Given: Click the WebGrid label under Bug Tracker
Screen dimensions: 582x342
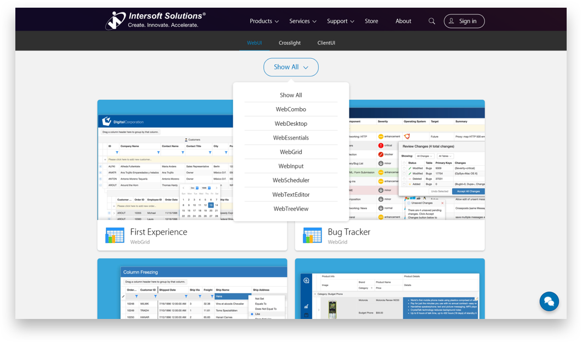Looking at the screenshot, I should (337, 242).
